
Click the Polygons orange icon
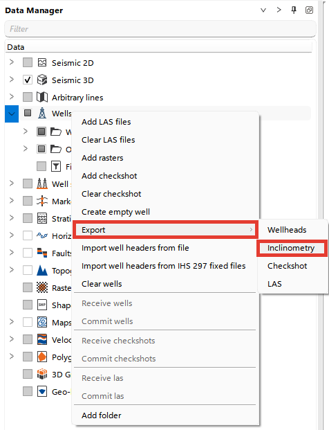coord(42,357)
